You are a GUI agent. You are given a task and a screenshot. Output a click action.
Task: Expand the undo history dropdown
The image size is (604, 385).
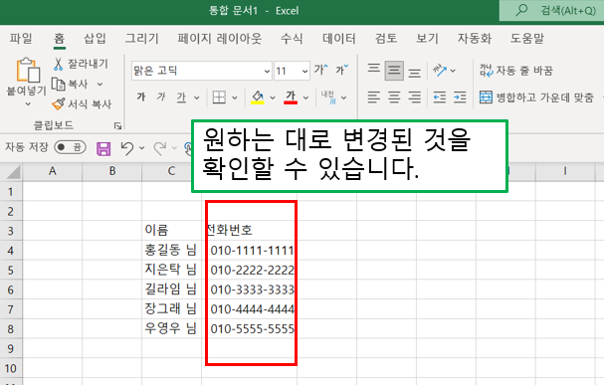click(x=141, y=148)
